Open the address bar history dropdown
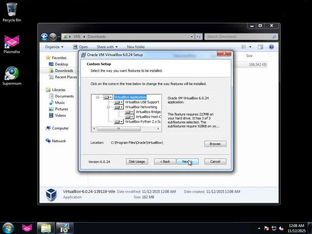 pyautogui.click(x=192, y=37)
